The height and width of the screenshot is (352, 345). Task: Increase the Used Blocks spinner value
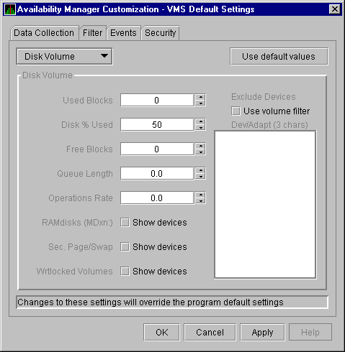(x=200, y=97)
